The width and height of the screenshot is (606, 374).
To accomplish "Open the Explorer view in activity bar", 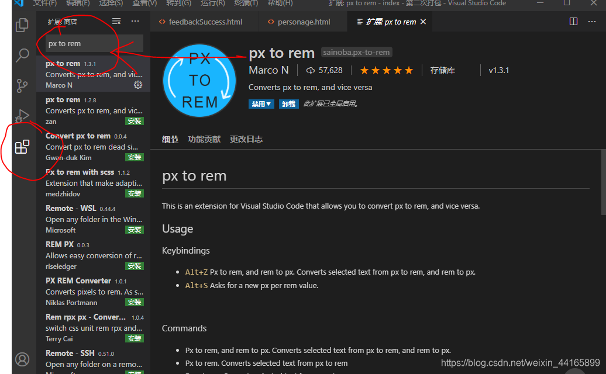I will (22, 25).
